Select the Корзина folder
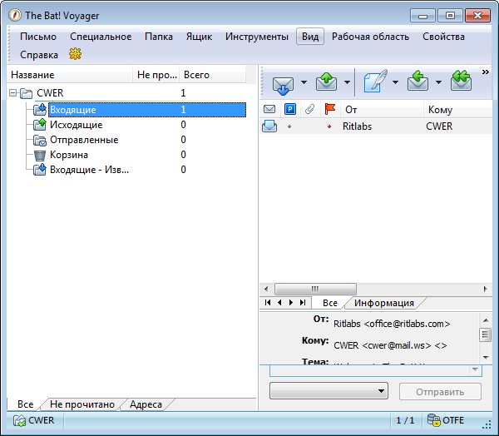 pyautogui.click(x=68, y=155)
